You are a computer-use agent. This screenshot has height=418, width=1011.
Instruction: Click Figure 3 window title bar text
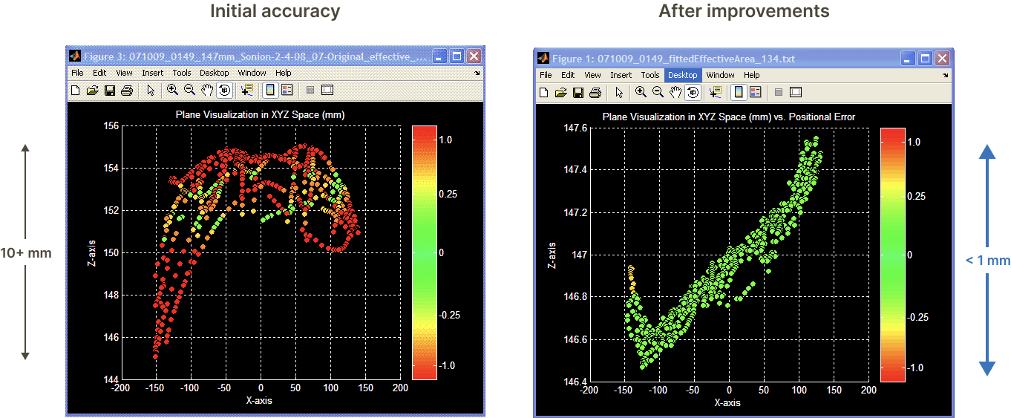pyautogui.click(x=255, y=56)
